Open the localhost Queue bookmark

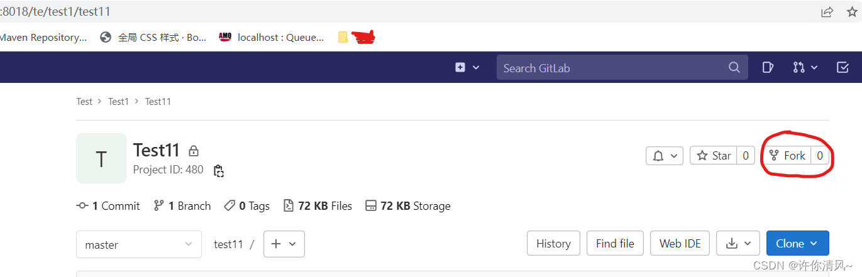pos(272,37)
